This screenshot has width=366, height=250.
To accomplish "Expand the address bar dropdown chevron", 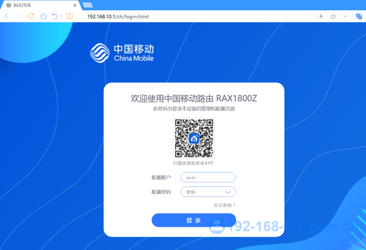I will click(x=345, y=16).
